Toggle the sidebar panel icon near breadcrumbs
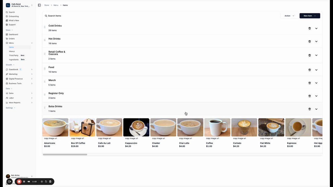 39,5
